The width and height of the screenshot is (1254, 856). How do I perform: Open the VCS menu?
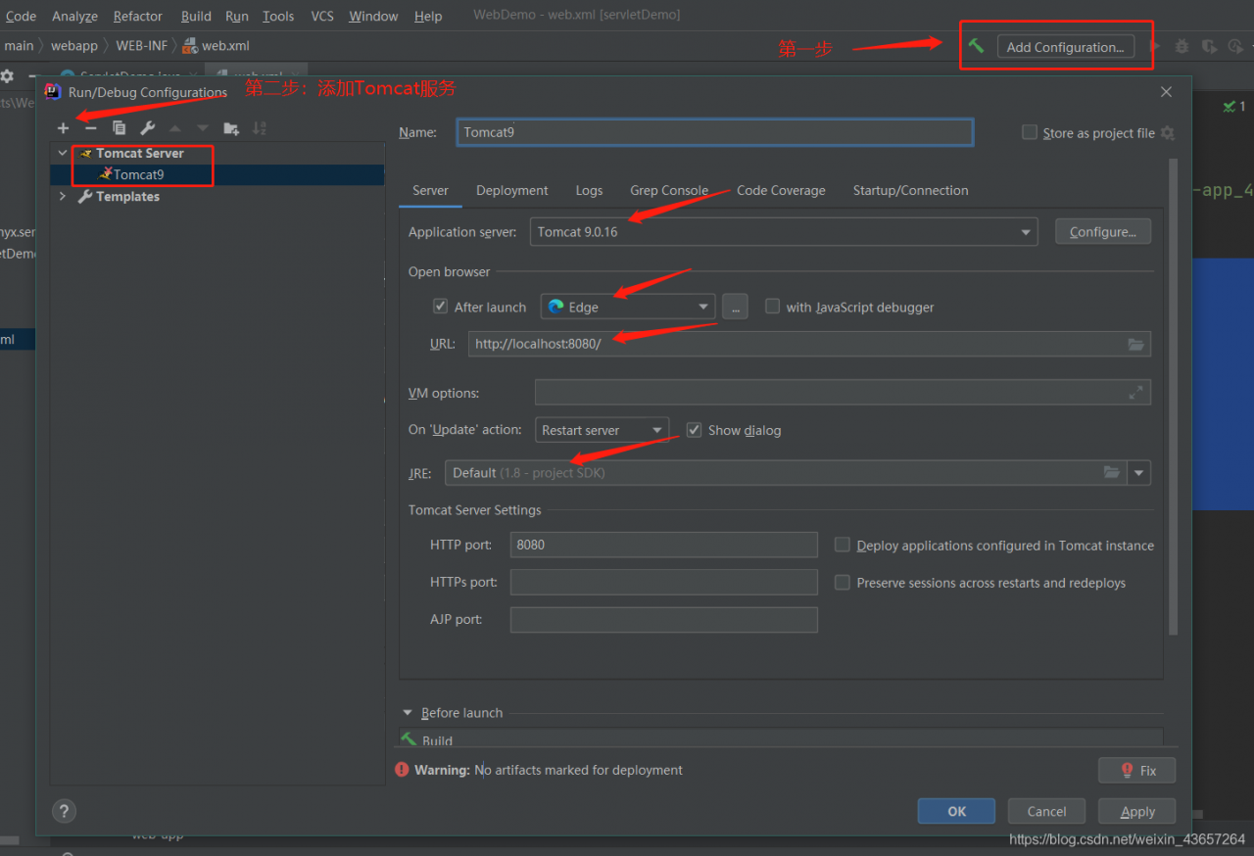pyautogui.click(x=322, y=16)
